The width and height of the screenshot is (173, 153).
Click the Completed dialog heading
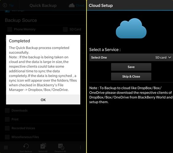point(19,41)
